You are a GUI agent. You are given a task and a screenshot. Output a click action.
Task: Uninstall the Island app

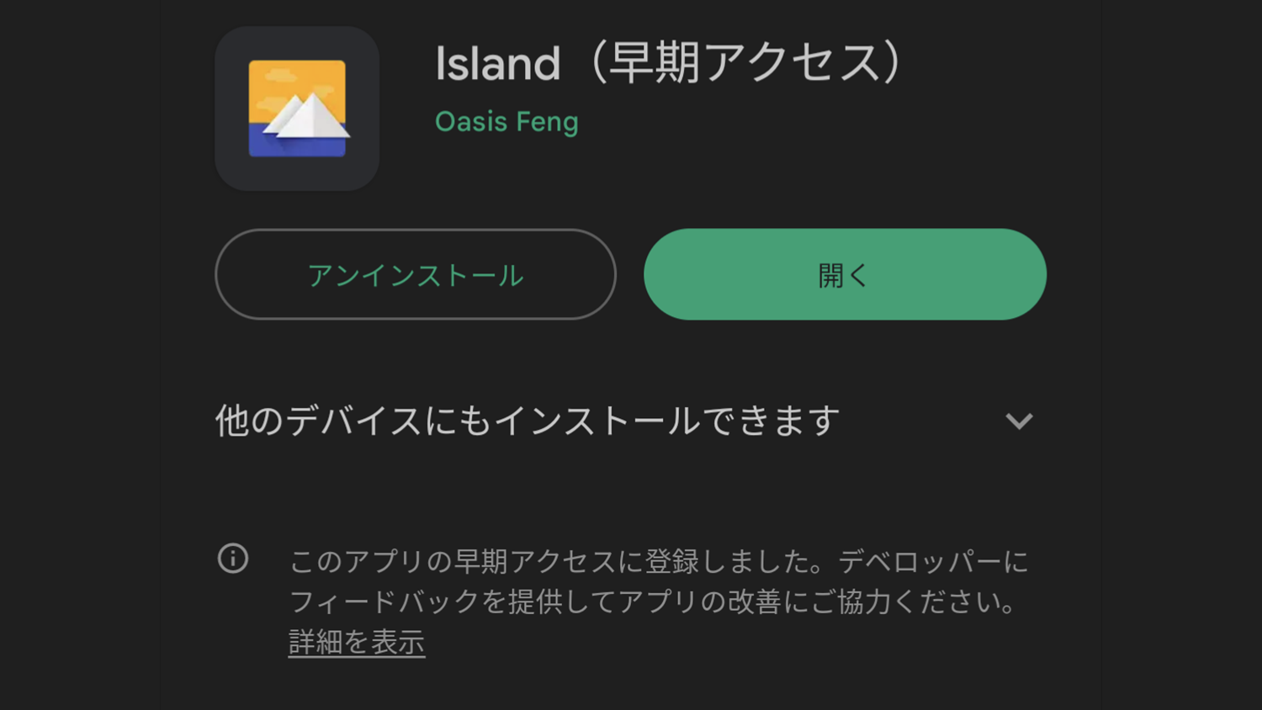416,274
